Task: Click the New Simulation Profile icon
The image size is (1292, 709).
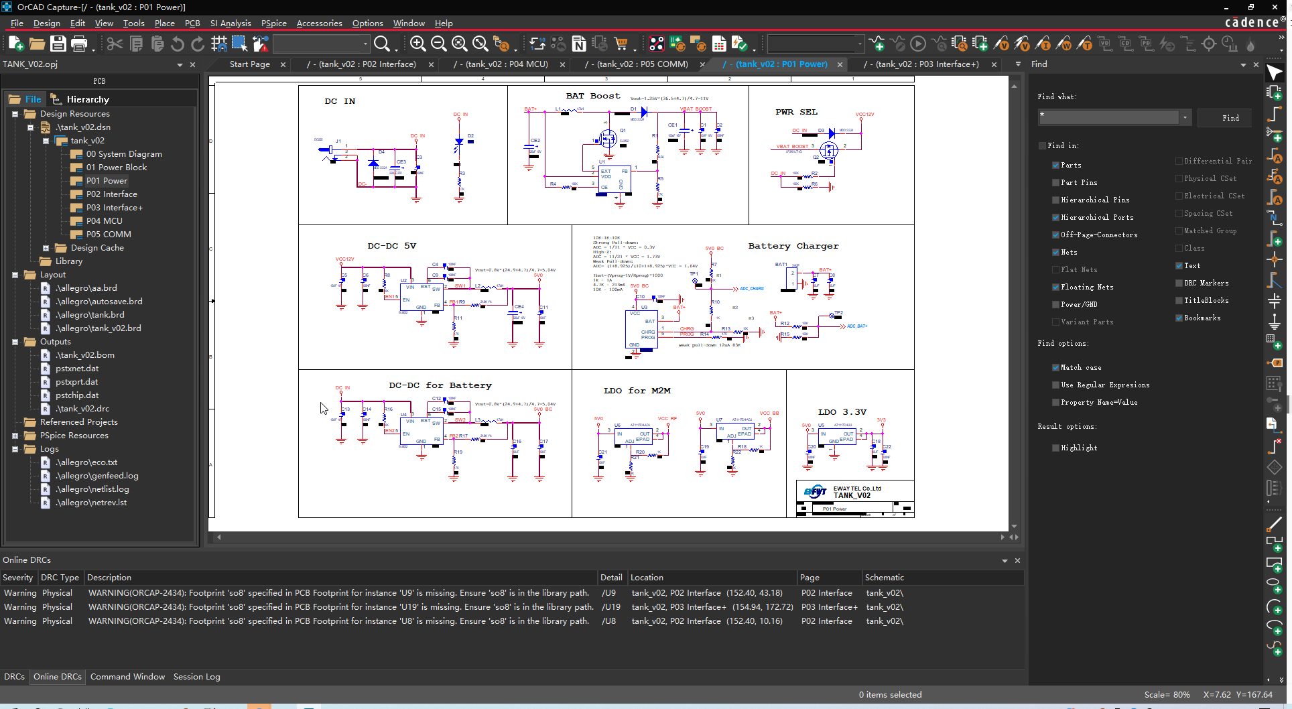Action: [x=877, y=44]
